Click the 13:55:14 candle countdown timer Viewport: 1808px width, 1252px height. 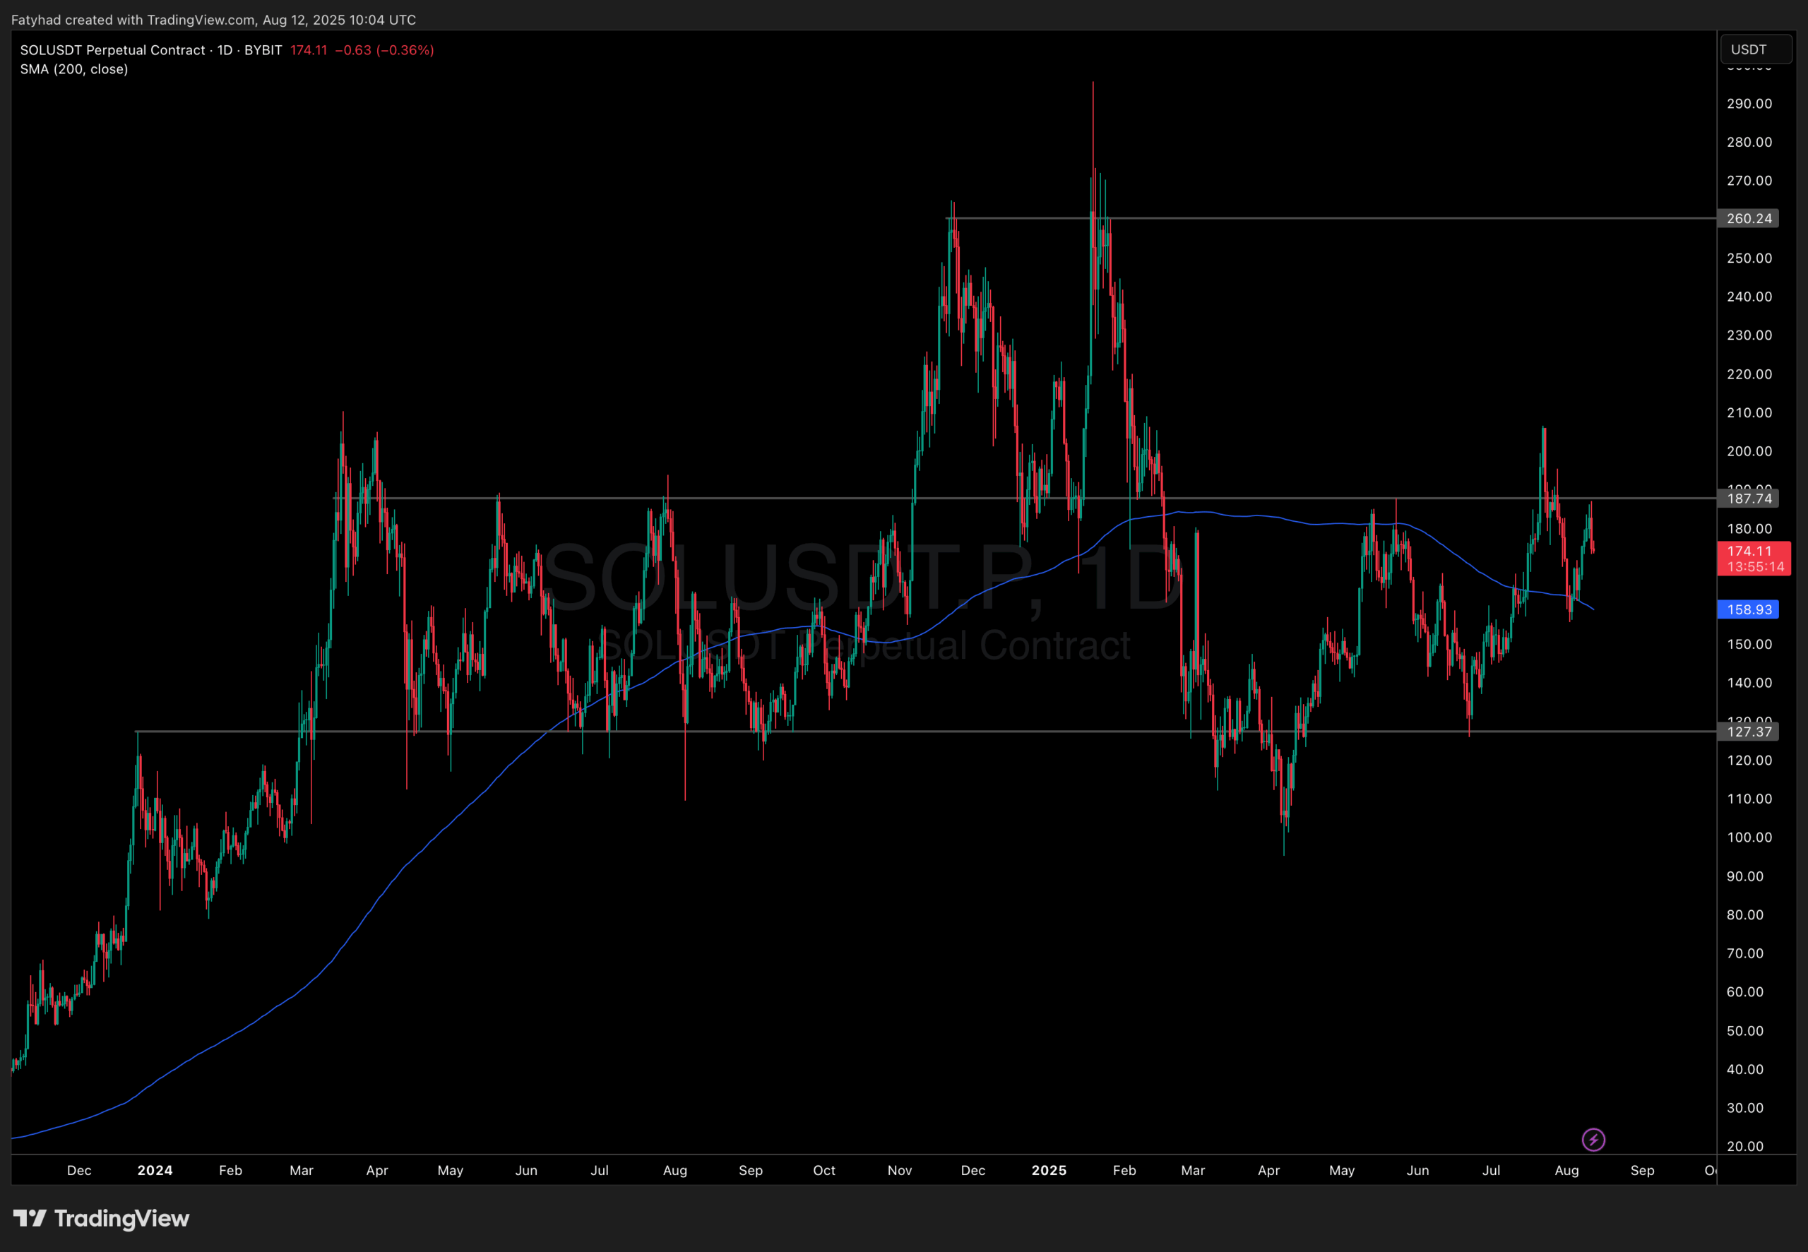1756,566
